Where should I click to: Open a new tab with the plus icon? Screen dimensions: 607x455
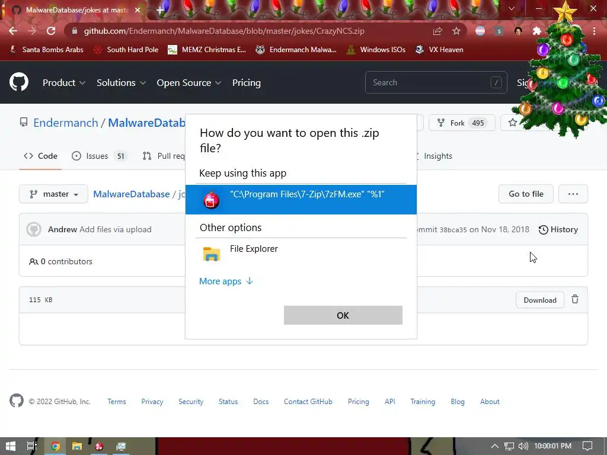[160, 10]
